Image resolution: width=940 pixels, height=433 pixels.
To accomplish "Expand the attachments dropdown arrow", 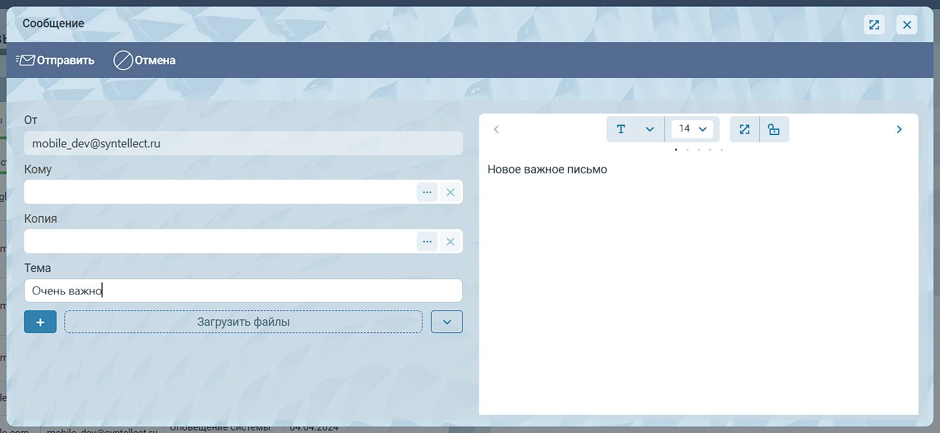I will point(447,322).
